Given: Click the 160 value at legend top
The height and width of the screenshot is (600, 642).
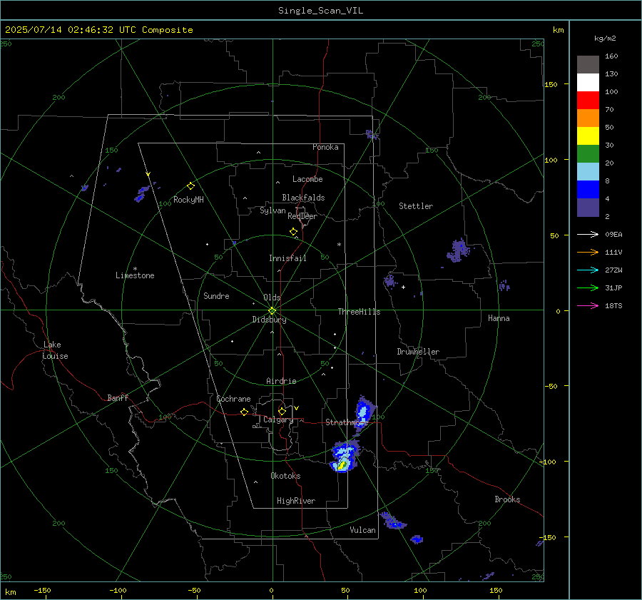Looking at the screenshot, I should pyautogui.click(x=611, y=56).
